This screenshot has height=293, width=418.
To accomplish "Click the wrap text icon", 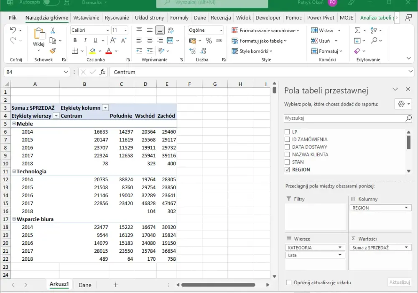I will (171, 30).
